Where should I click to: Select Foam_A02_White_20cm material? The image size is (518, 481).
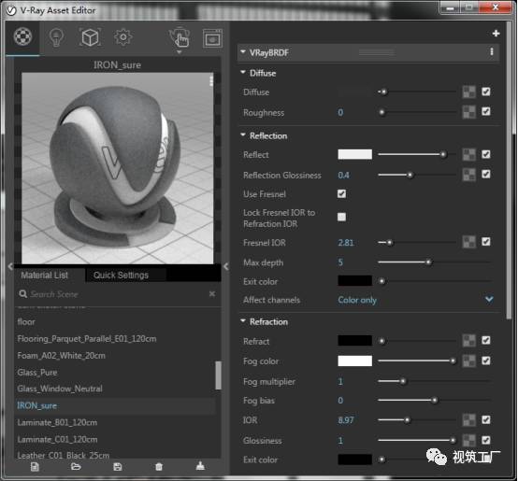[62, 356]
